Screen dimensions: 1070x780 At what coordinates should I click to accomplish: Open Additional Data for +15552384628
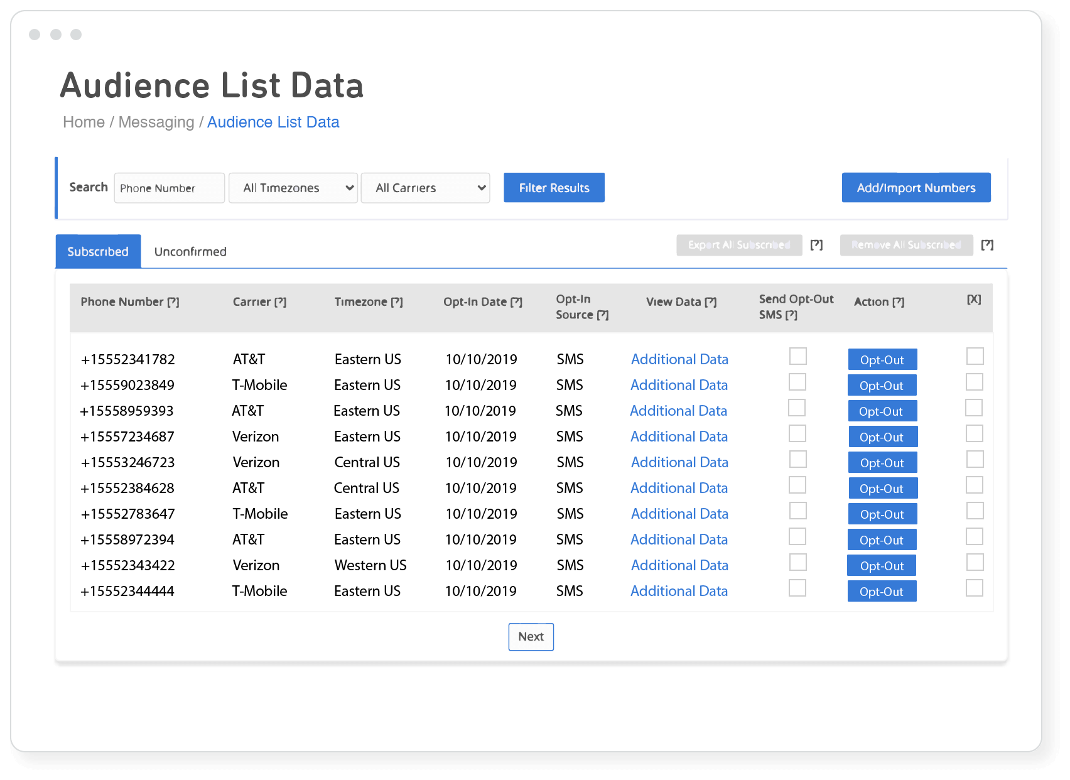pos(679,488)
